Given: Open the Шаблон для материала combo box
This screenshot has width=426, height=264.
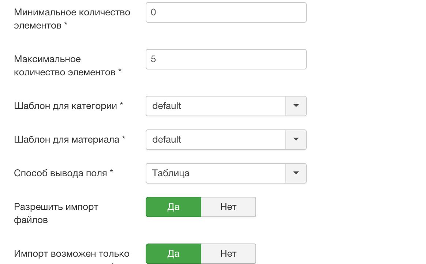Looking at the screenshot, I should [x=216, y=140].
